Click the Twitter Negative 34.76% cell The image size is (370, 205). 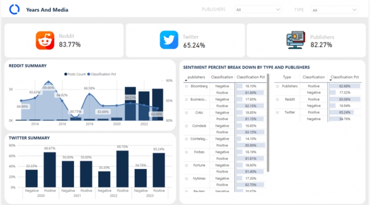(x=345, y=119)
